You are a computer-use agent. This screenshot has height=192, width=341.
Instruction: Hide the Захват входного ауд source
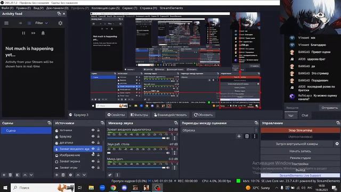point(93,149)
